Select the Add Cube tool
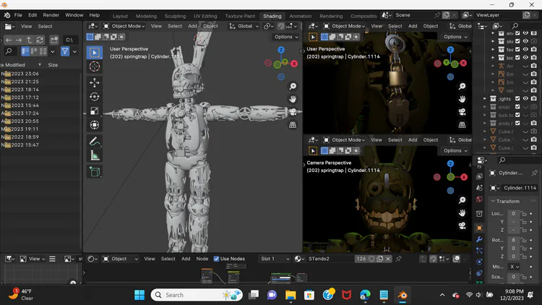 pos(95,172)
